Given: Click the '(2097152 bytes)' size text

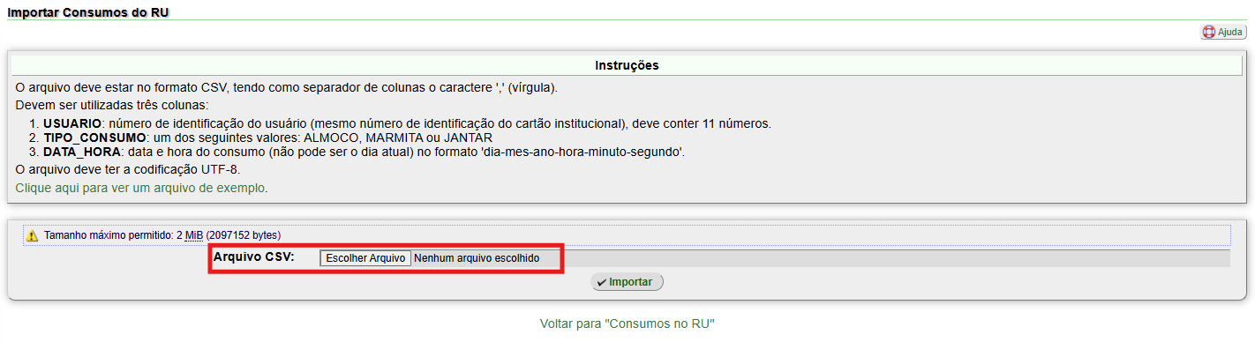Looking at the screenshot, I should coord(244,235).
